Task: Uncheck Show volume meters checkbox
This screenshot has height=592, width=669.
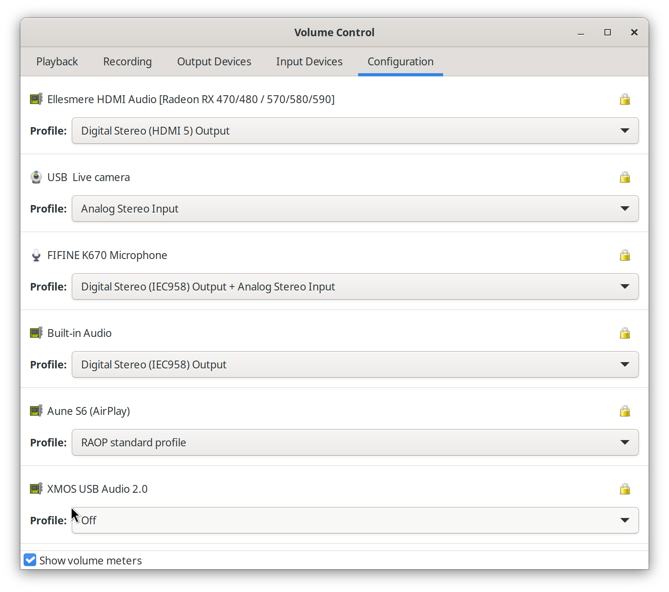Action: [x=30, y=560]
